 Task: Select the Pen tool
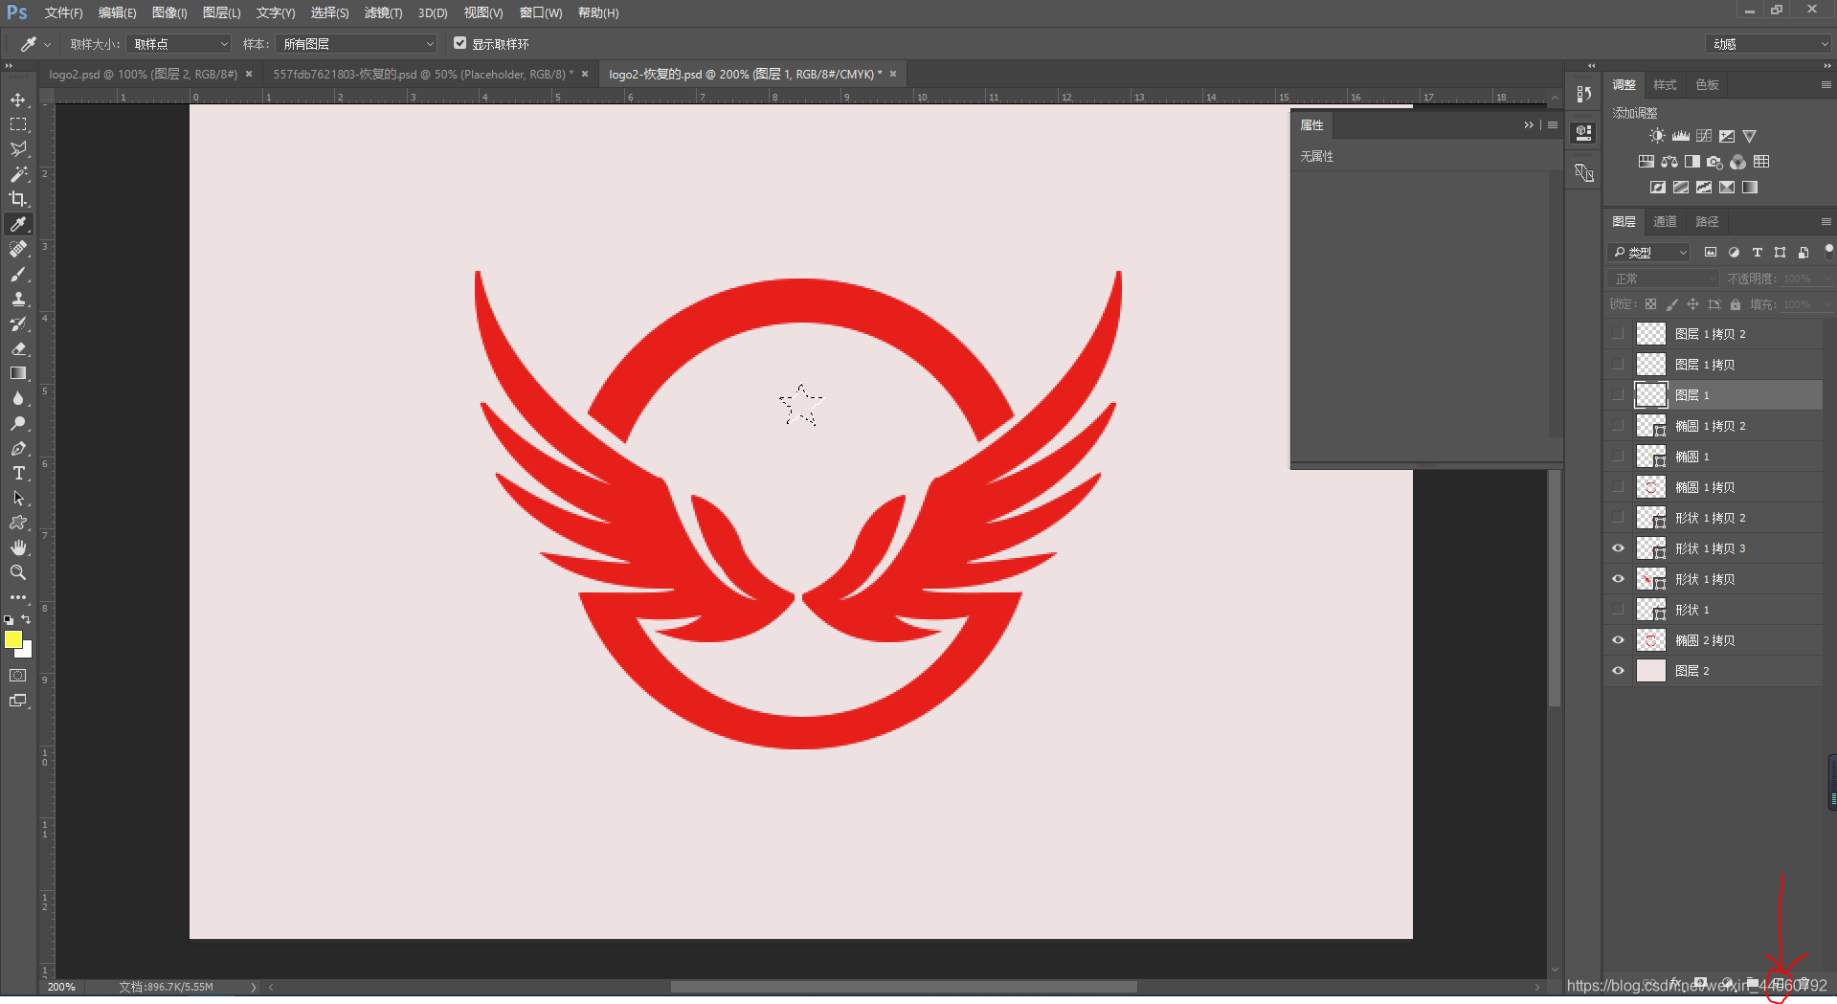click(x=18, y=449)
